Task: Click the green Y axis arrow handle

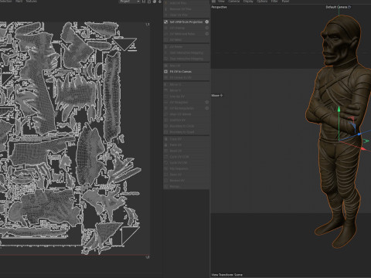Action: pos(339,110)
